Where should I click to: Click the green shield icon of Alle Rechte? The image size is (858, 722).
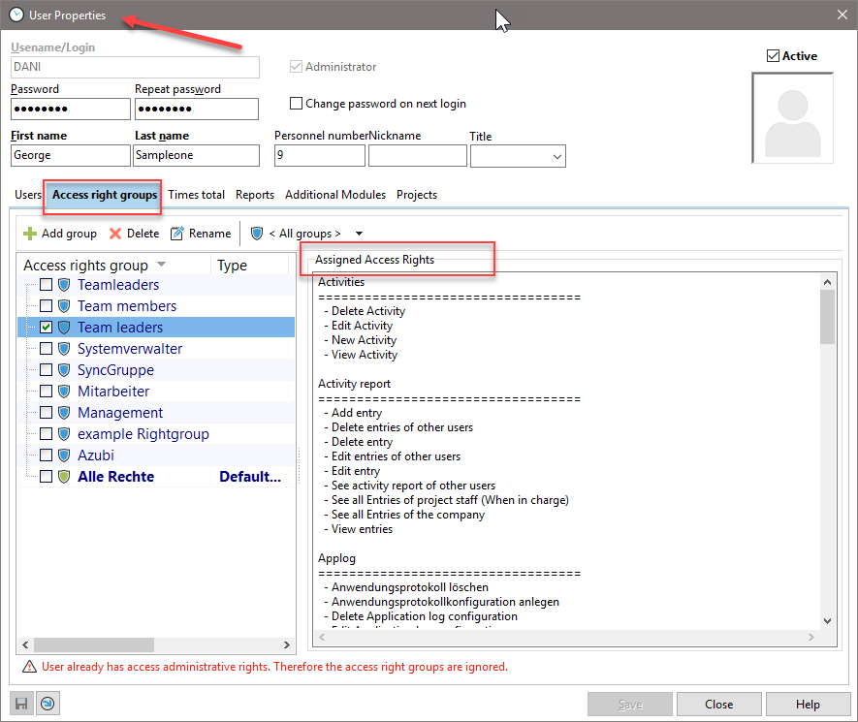[65, 477]
